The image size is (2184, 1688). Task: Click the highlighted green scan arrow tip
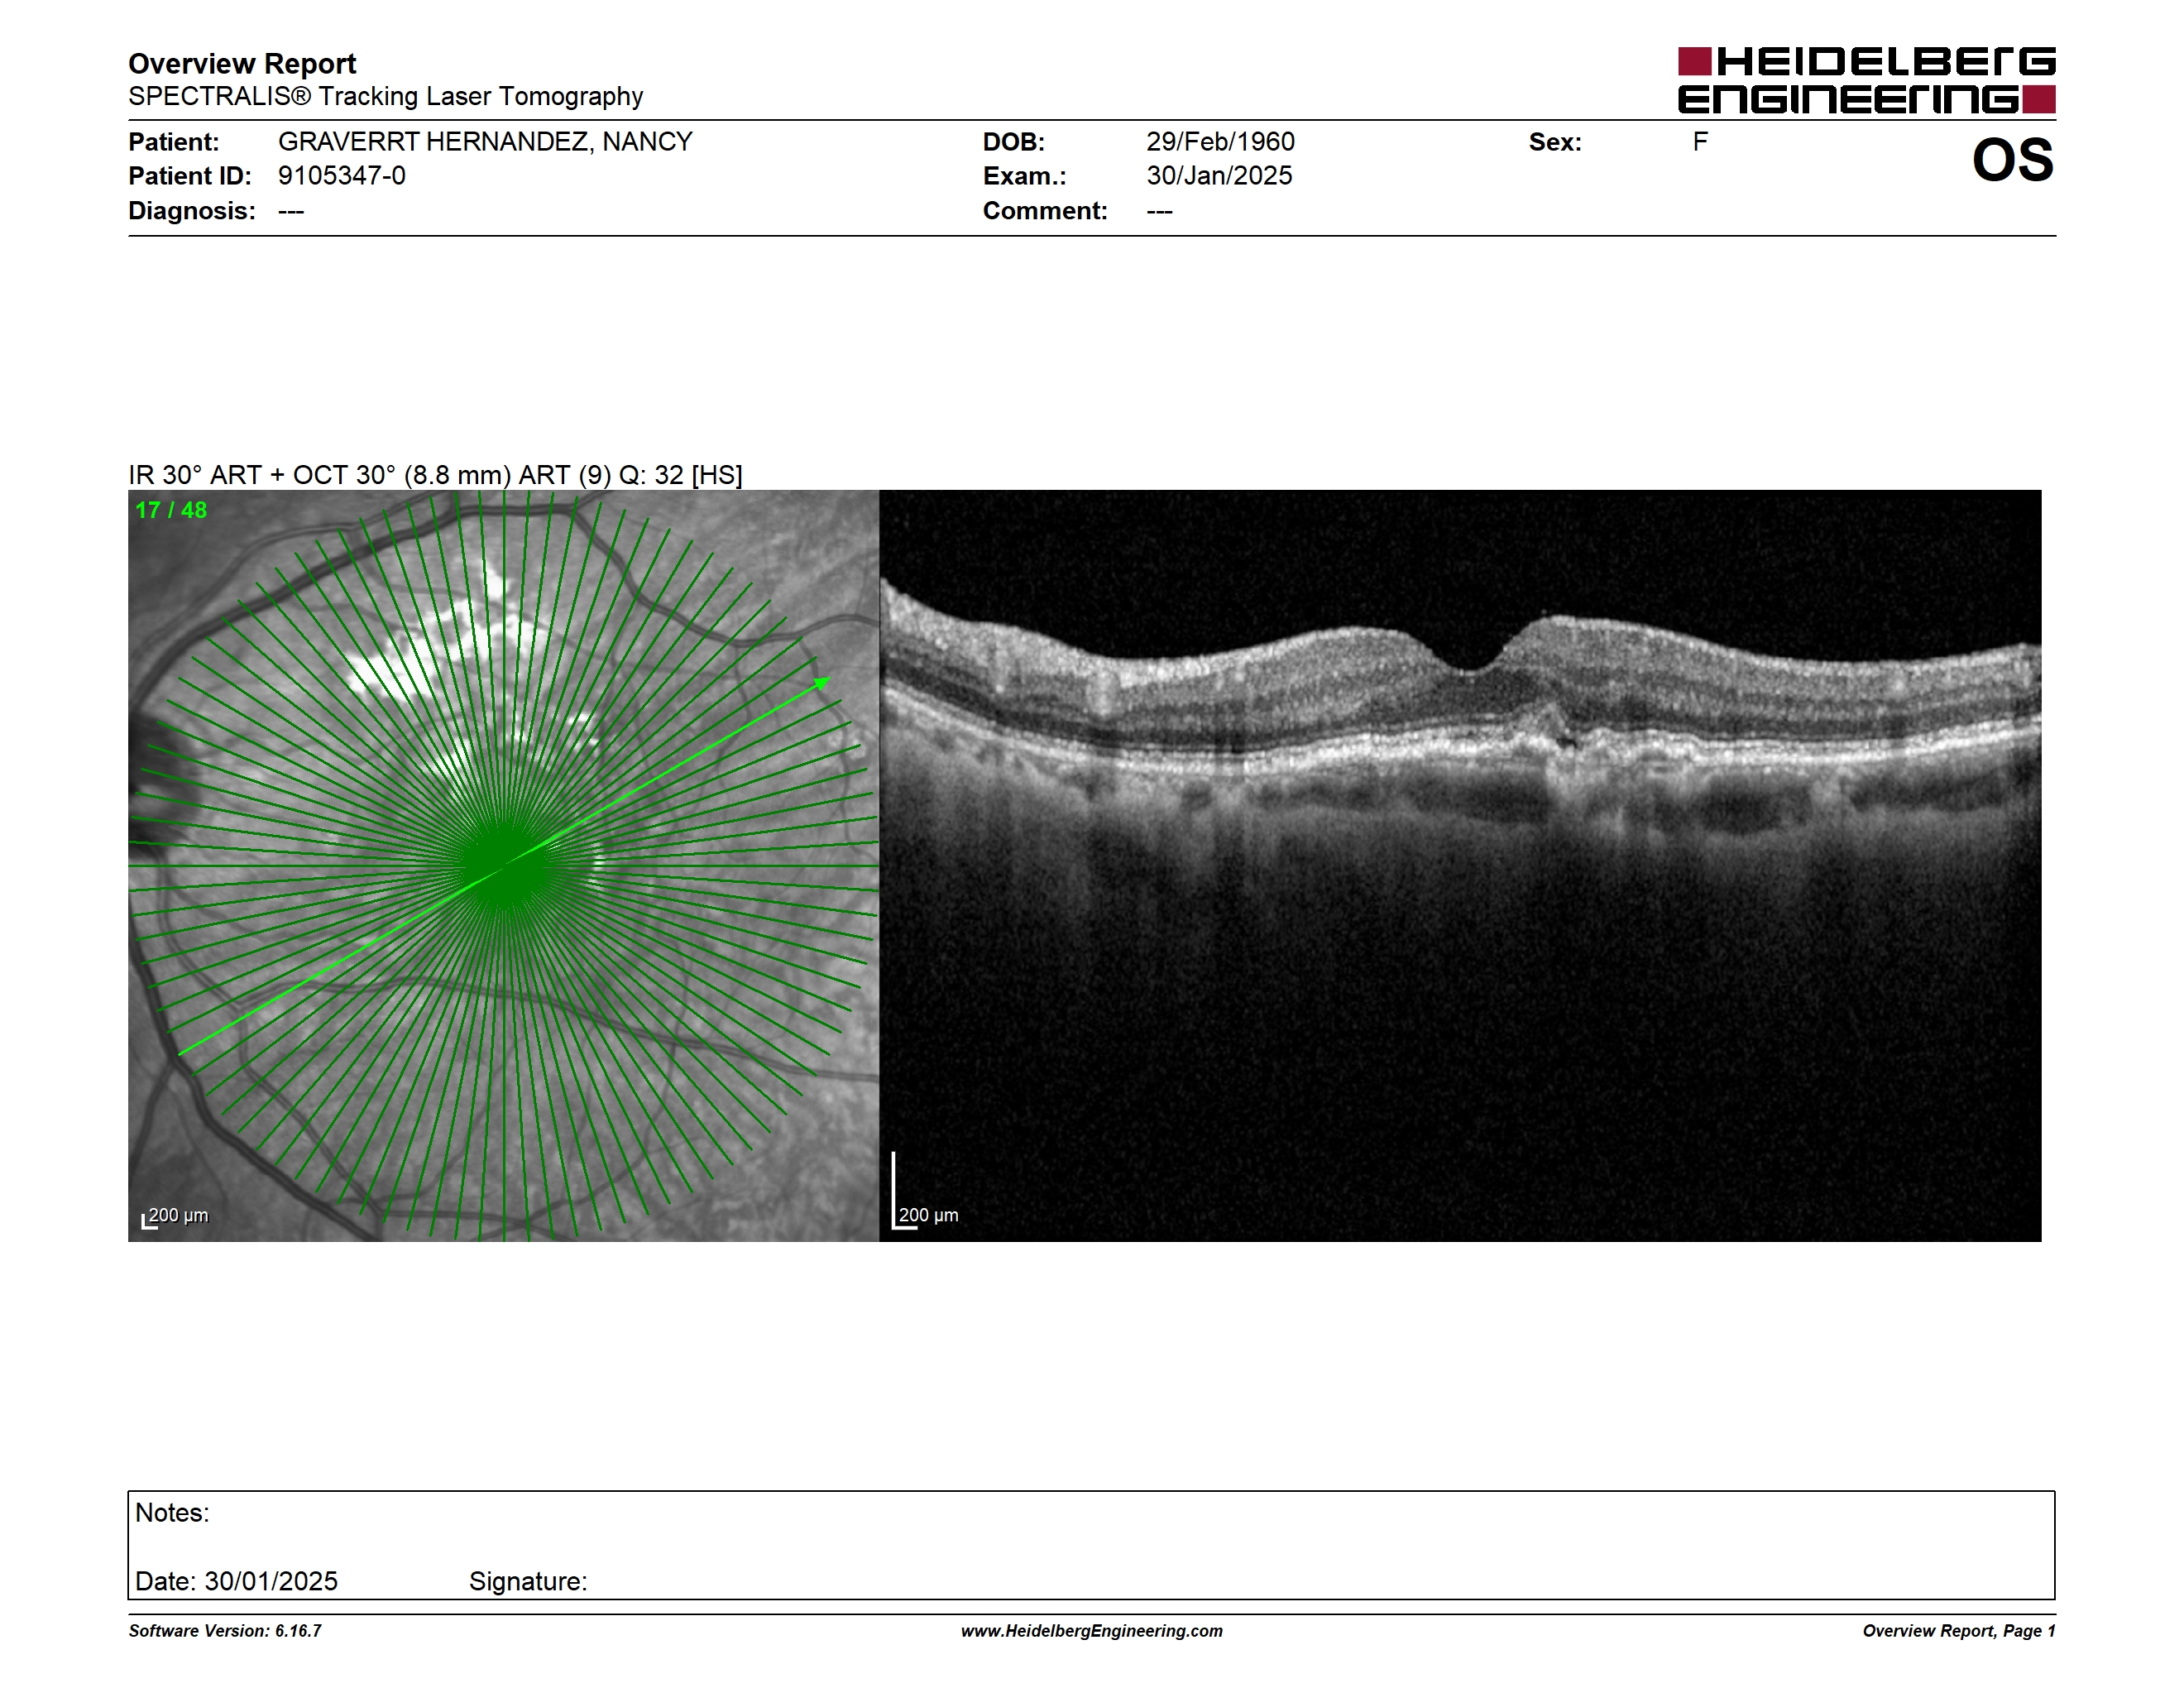[822, 683]
